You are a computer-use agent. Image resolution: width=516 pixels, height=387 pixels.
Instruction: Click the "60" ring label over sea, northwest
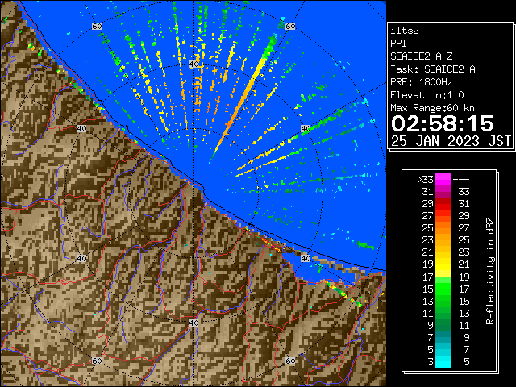click(97, 26)
